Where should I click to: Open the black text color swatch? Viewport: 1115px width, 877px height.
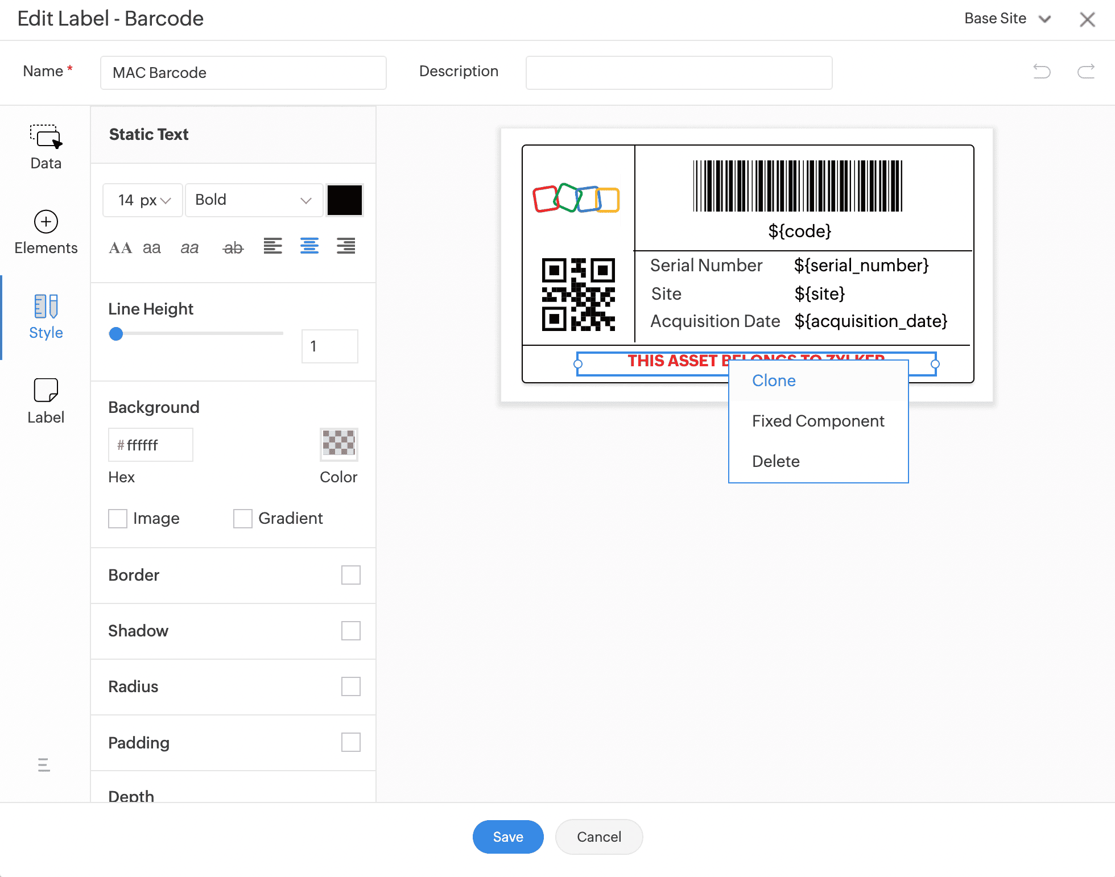coord(344,200)
